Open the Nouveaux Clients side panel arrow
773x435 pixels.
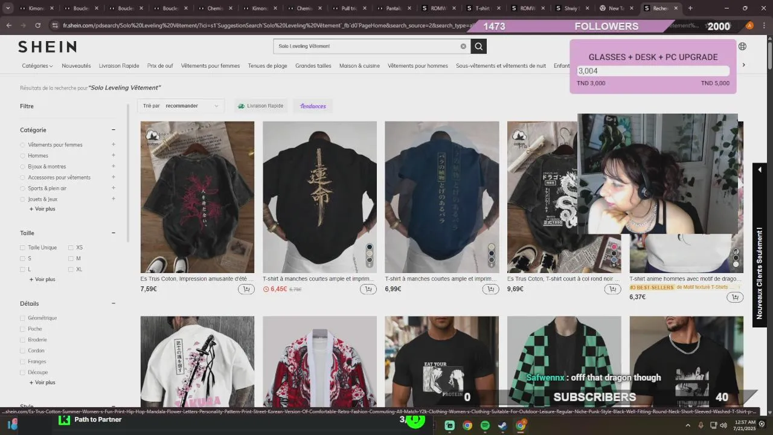coord(760,170)
